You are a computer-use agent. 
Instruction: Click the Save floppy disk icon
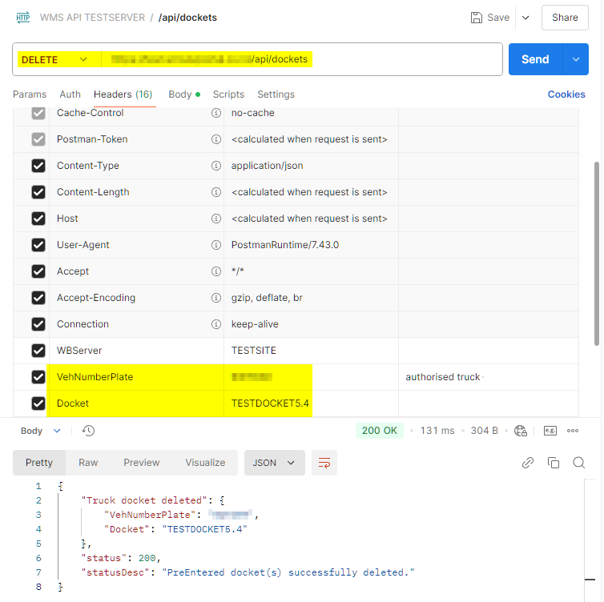pos(476,18)
